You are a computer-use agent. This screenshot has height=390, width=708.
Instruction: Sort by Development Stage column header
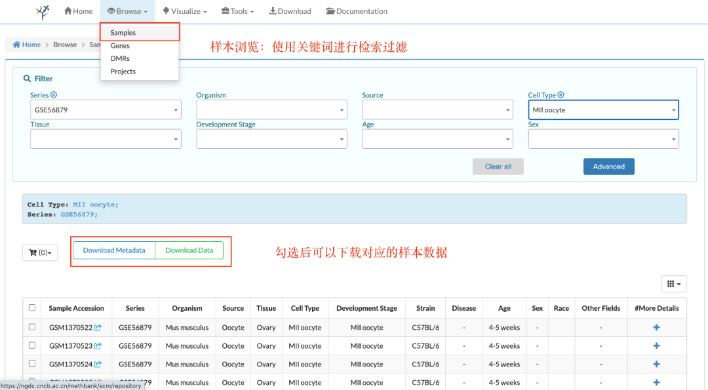366,308
